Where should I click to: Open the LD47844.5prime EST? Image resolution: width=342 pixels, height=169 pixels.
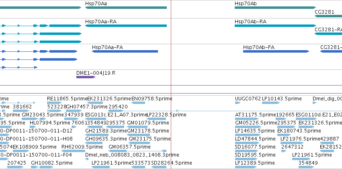click(x=247, y=143)
